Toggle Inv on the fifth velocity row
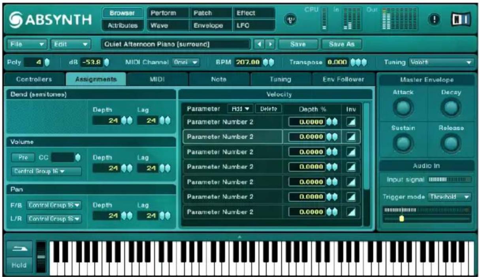Screen dimensions: 480x277 [x=351, y=182]
